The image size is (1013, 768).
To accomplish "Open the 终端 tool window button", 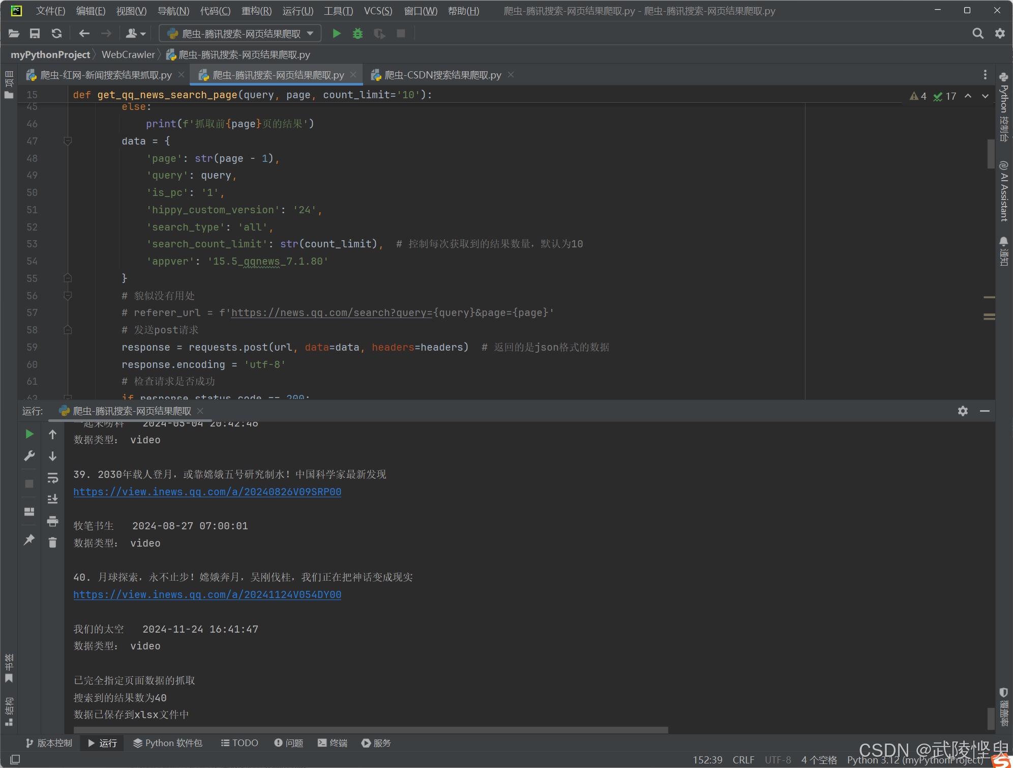I will pyautogui.click(x=333, y=743).
